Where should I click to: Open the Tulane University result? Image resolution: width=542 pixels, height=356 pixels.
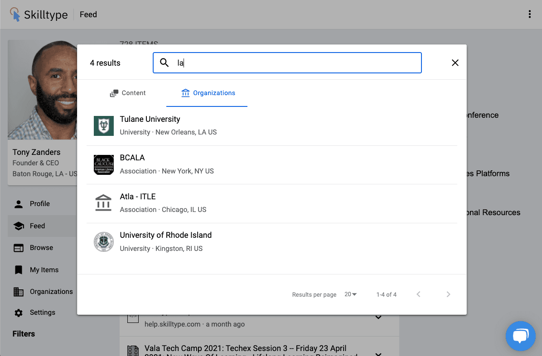click(x=272, y=126)
